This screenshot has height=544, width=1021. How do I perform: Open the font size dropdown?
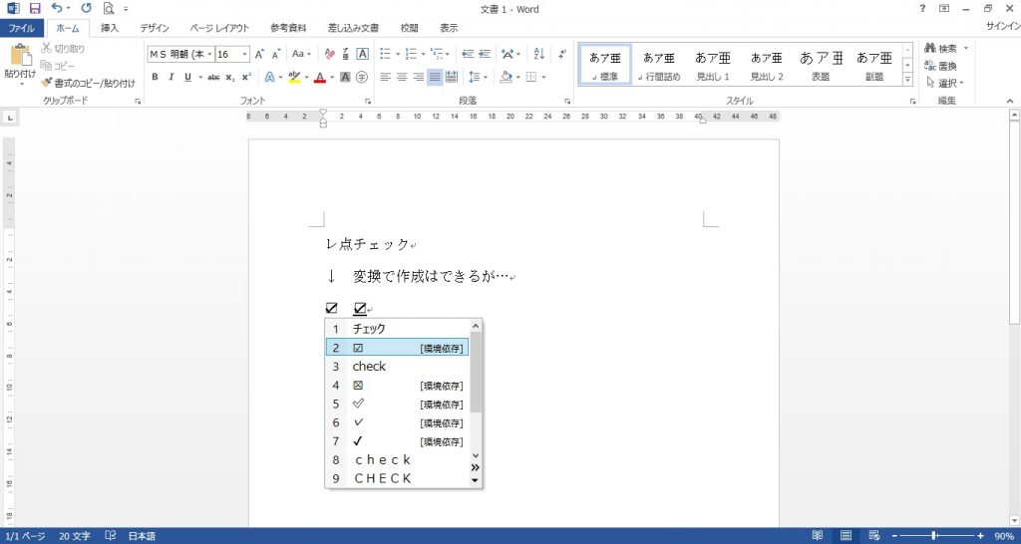click(x=245, y=54)
